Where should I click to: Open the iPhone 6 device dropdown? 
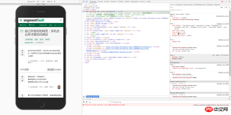pyautogui.click(x=31, y=1)
